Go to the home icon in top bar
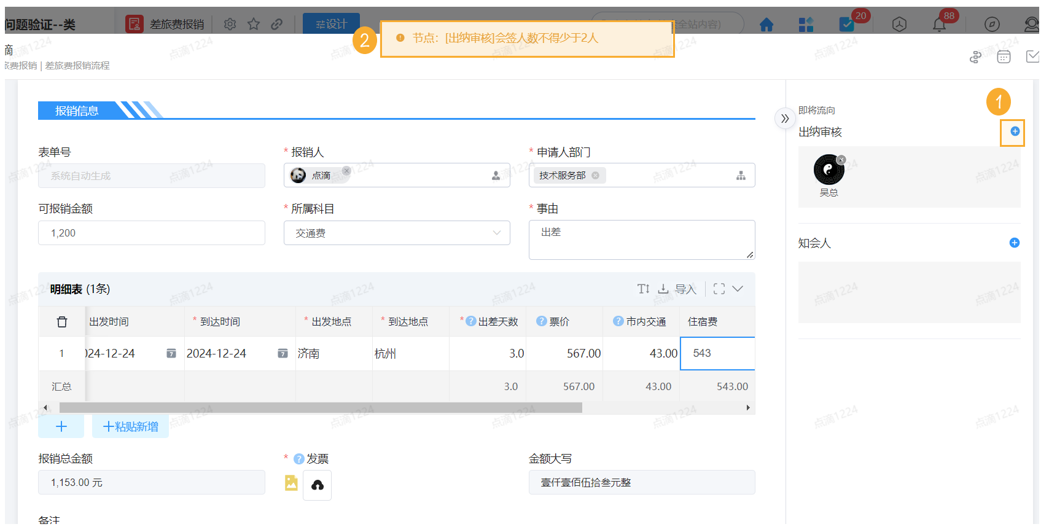The width and height of the screenshot is (1049, 532). click(766, 25)
